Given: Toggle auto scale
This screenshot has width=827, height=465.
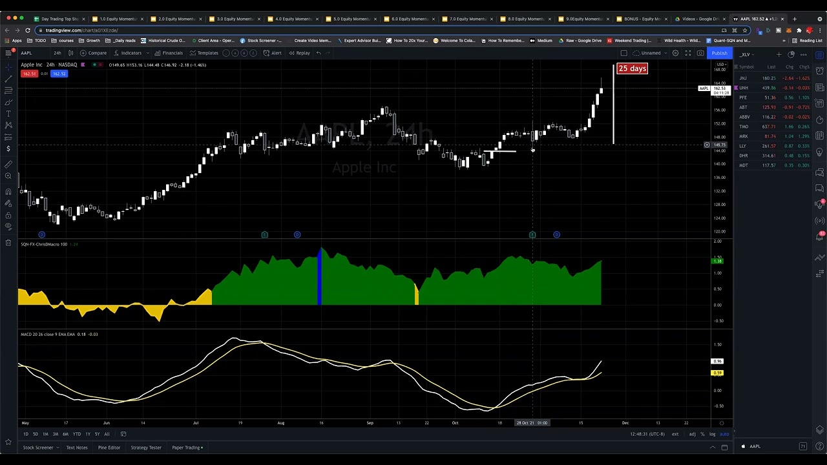Looking at the screenshot, I should (724, 434).
